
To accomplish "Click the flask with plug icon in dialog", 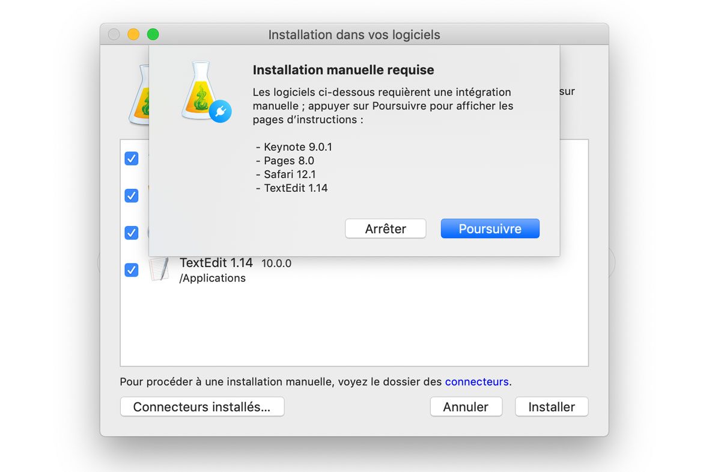I will click(205, 93).
